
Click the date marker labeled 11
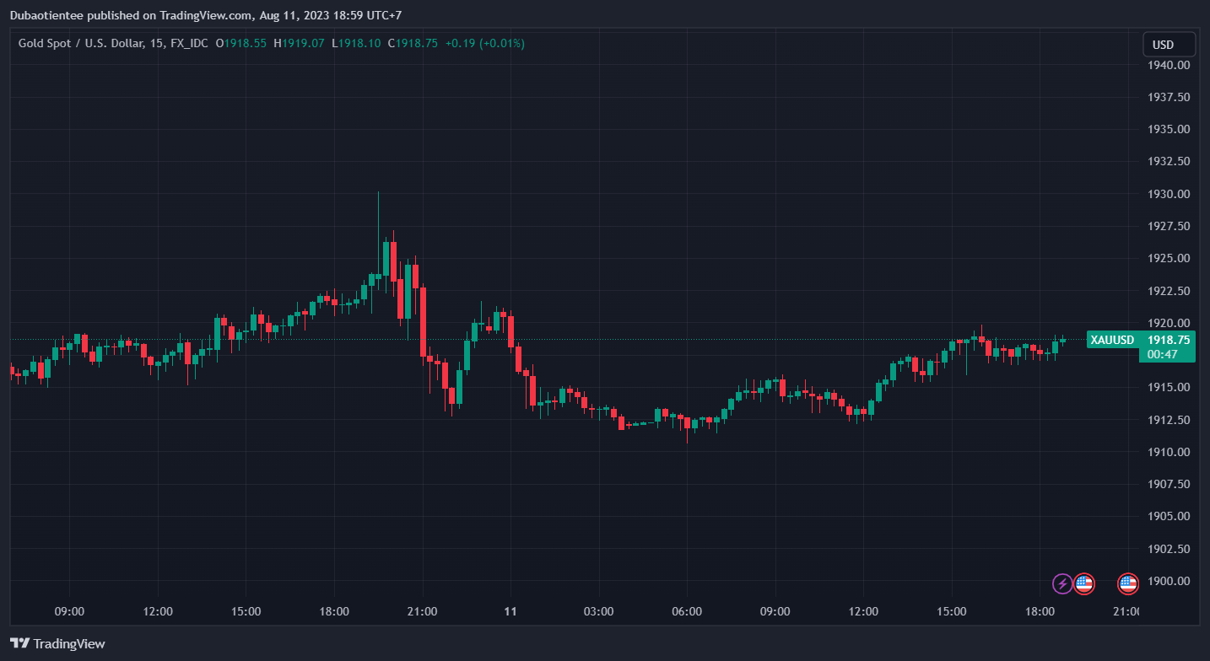pyautogui.click(x=510, y=611)
